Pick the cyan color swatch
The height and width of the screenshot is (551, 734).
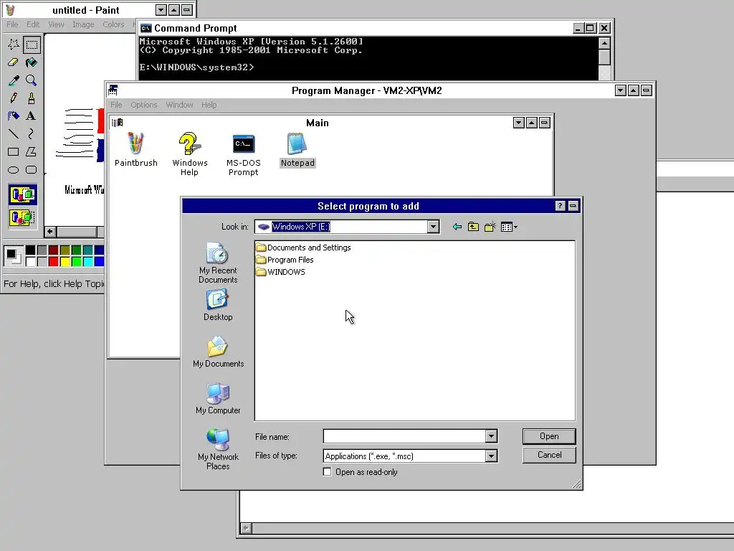87,261
